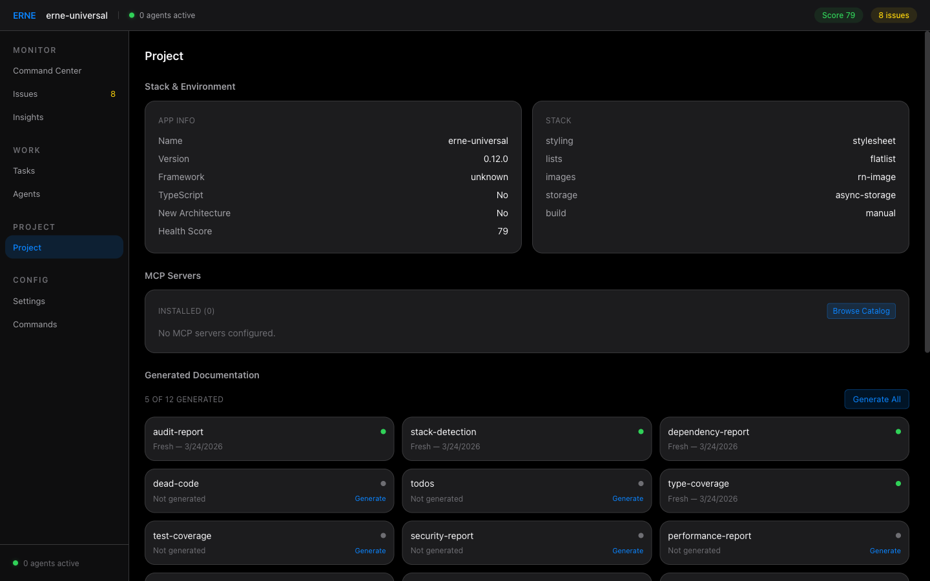Generate the security-report document

point(627,551)
